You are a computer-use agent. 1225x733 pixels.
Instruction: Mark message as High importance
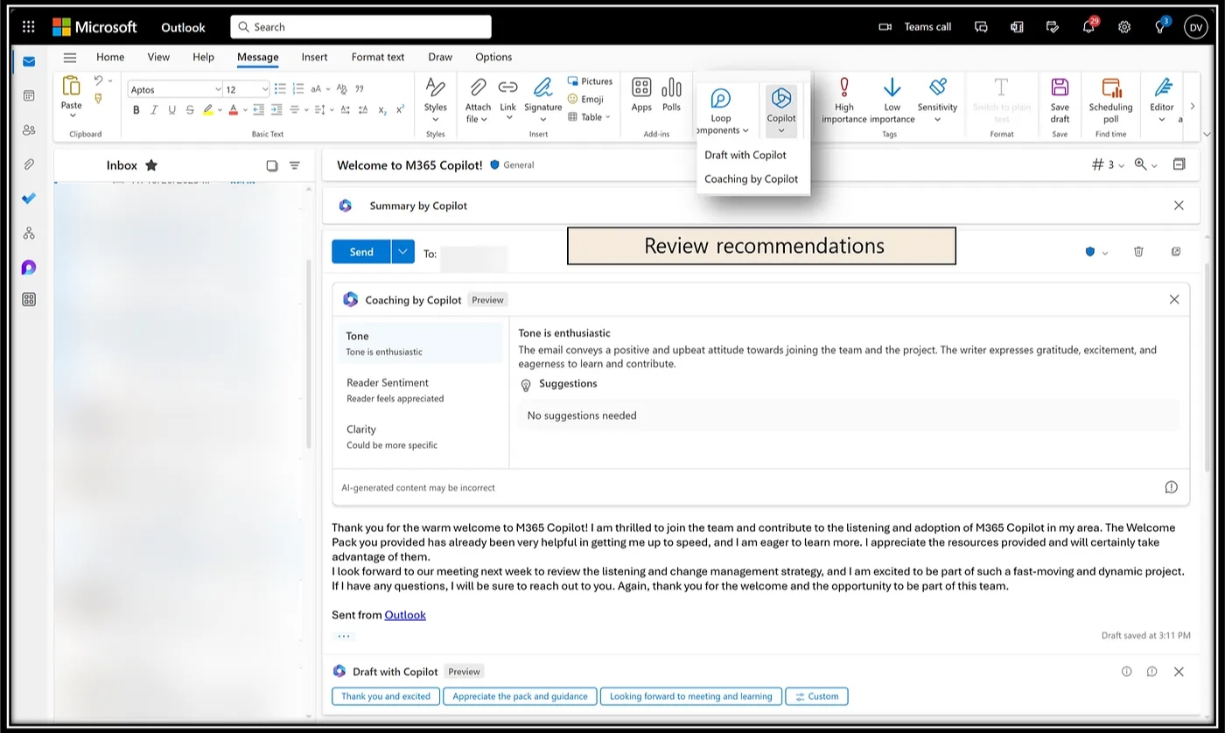coord(843,88)
